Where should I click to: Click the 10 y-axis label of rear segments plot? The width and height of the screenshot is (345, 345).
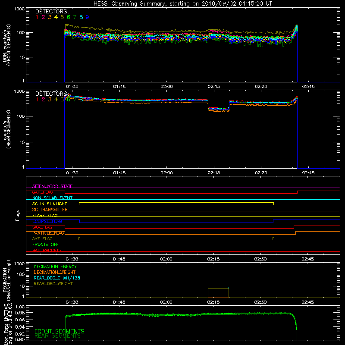pyautogui.click(x=22, y=142)
